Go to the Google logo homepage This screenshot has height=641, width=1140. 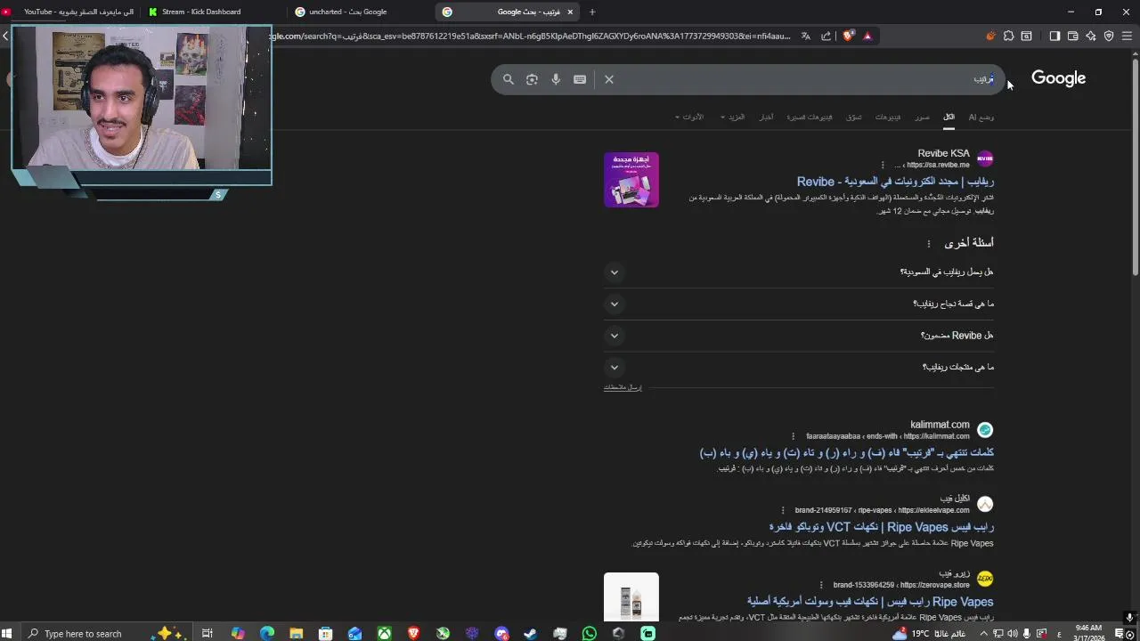1058,78
